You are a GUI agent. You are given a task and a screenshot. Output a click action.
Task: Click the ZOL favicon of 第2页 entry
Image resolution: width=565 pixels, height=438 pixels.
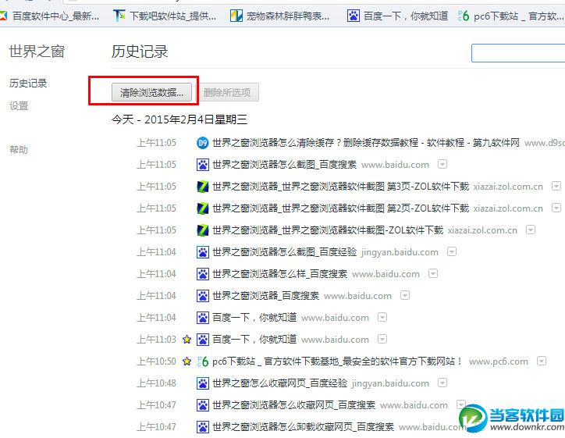coord(202,208)
